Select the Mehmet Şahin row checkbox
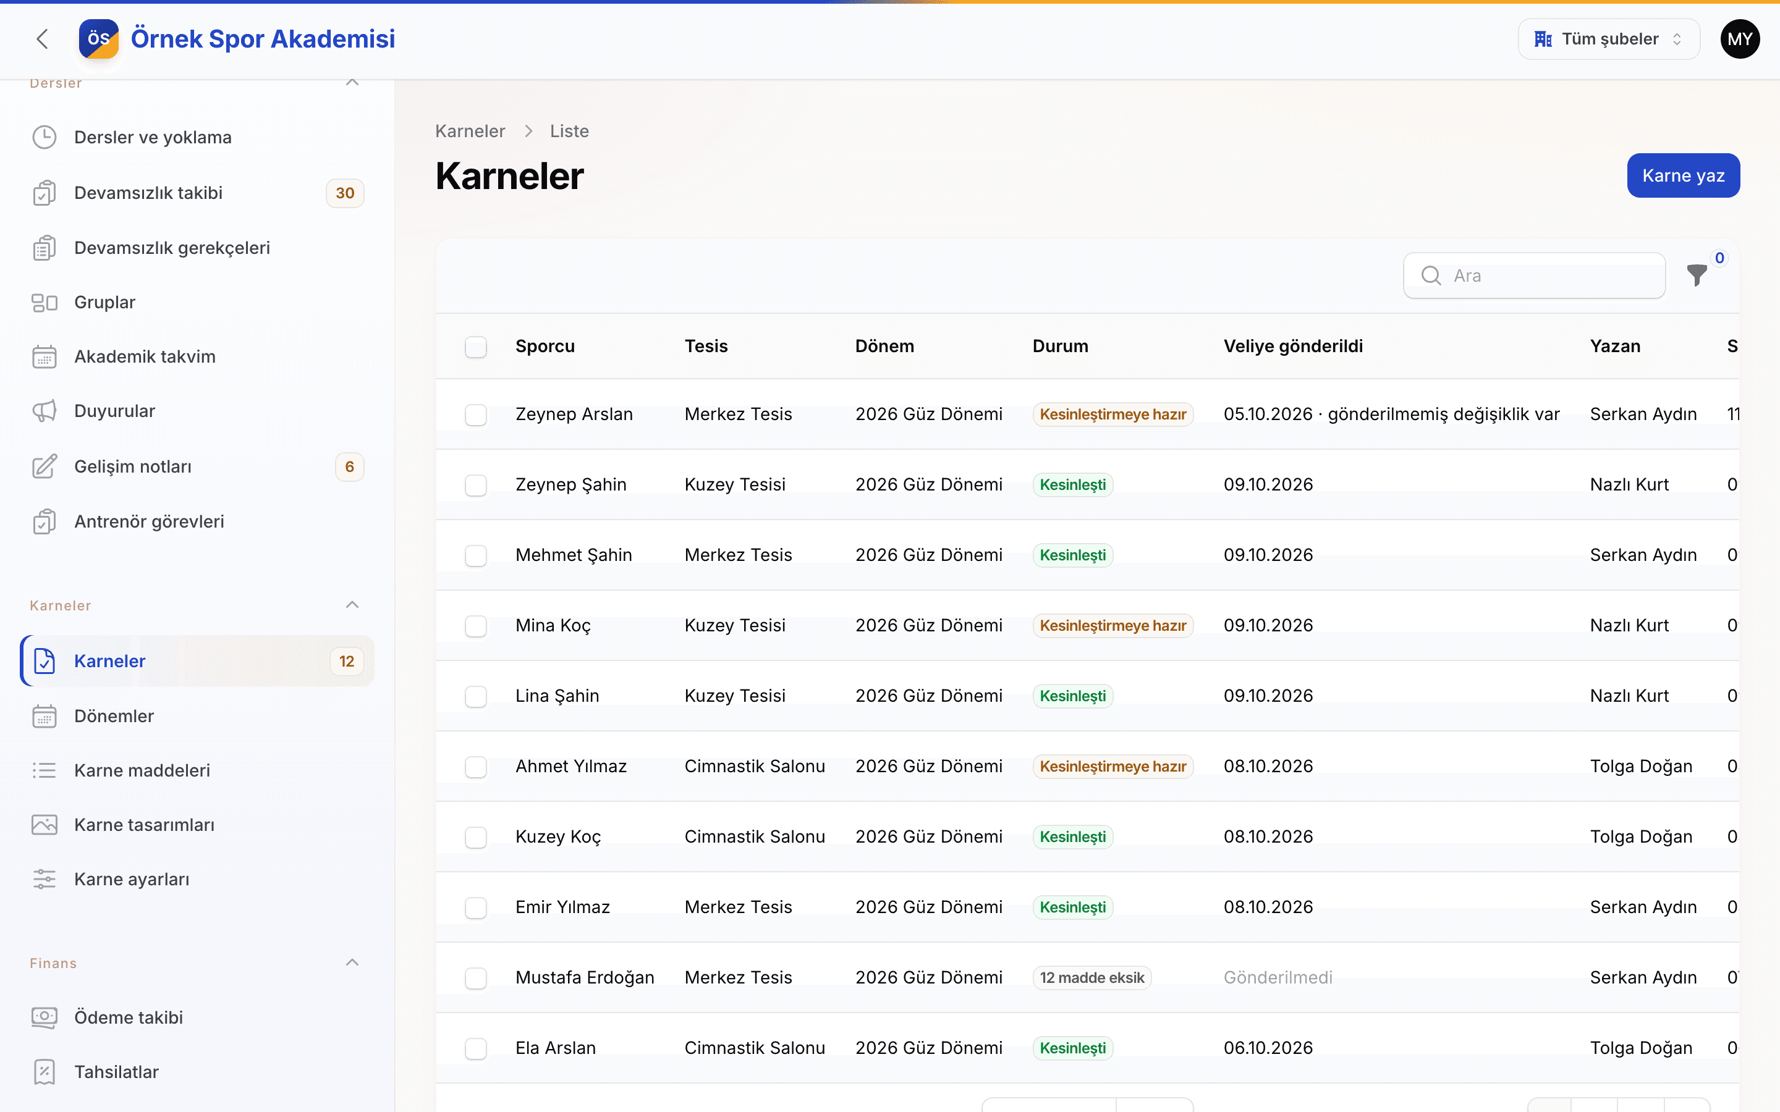This screenshot has width=1780, height=1112. [476, 555]
